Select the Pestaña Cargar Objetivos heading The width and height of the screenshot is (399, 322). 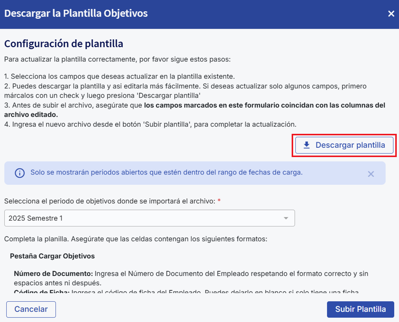point(52,256)
